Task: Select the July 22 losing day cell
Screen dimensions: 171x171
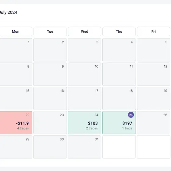Action: pyautogui.click(x=16, y=123)
